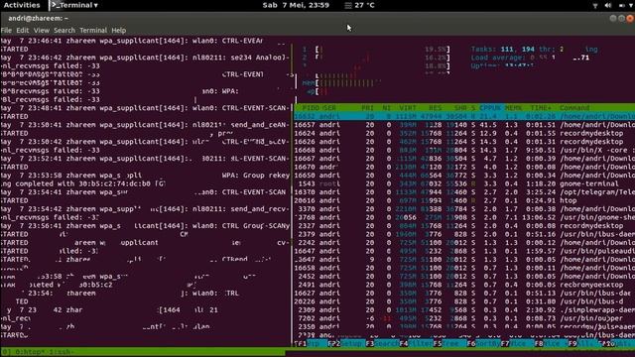Select process 16624 recordmydesktop row
635x357 pixels.
[464, 133]
